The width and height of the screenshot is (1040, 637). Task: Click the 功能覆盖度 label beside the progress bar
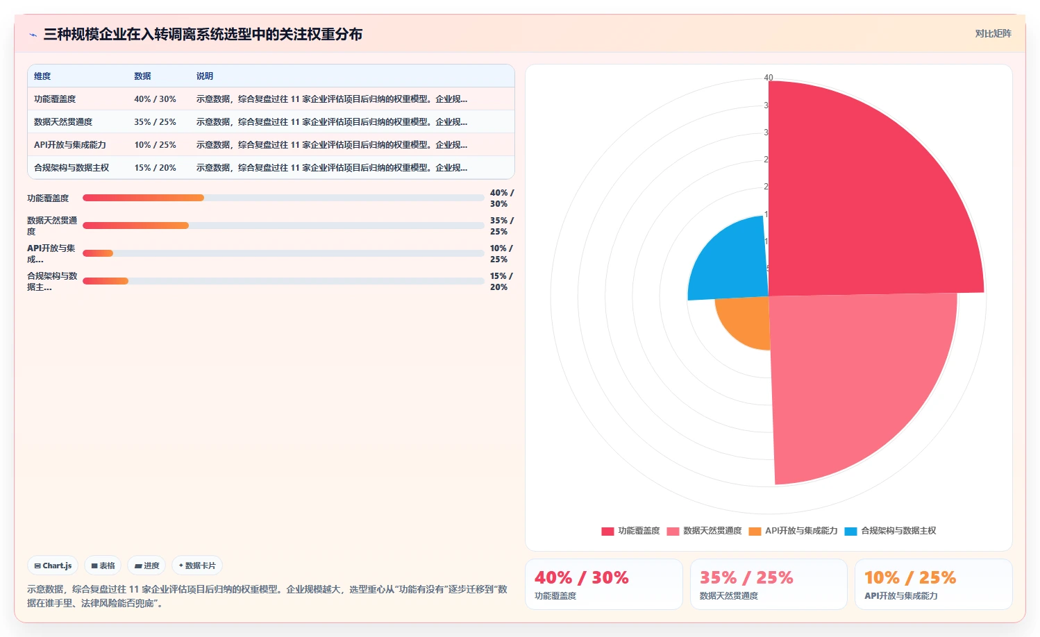click(48, 198)
